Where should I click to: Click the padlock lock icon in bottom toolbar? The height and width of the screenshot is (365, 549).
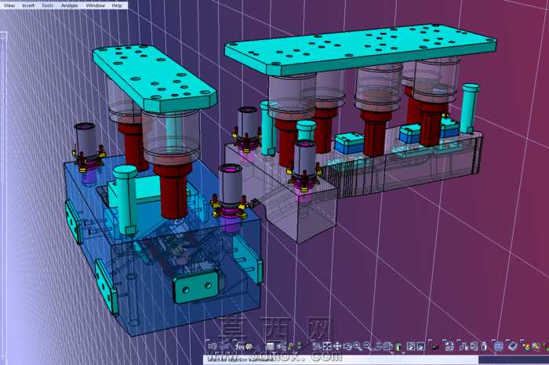click(291, 346)
